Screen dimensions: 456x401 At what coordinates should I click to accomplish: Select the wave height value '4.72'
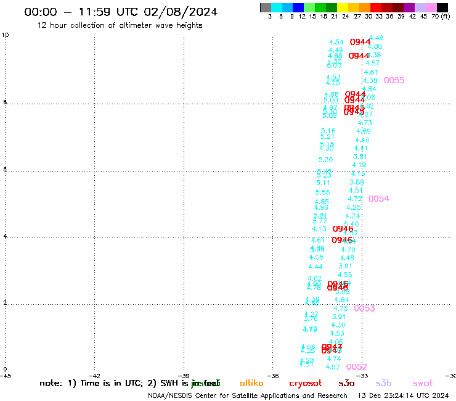(355, 199)
